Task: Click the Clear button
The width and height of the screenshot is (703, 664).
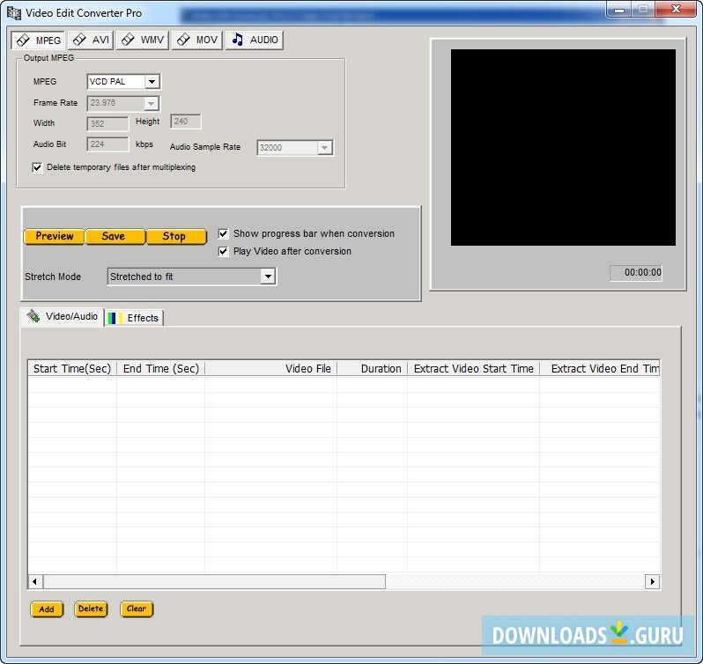Action: tap(137, 609)
